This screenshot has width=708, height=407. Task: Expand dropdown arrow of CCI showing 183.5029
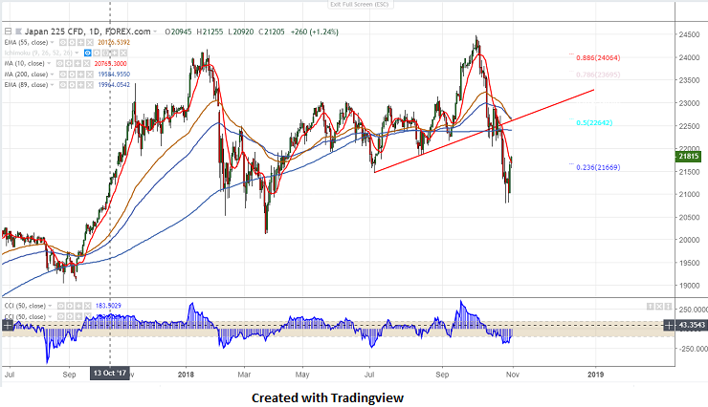(50, 306)
